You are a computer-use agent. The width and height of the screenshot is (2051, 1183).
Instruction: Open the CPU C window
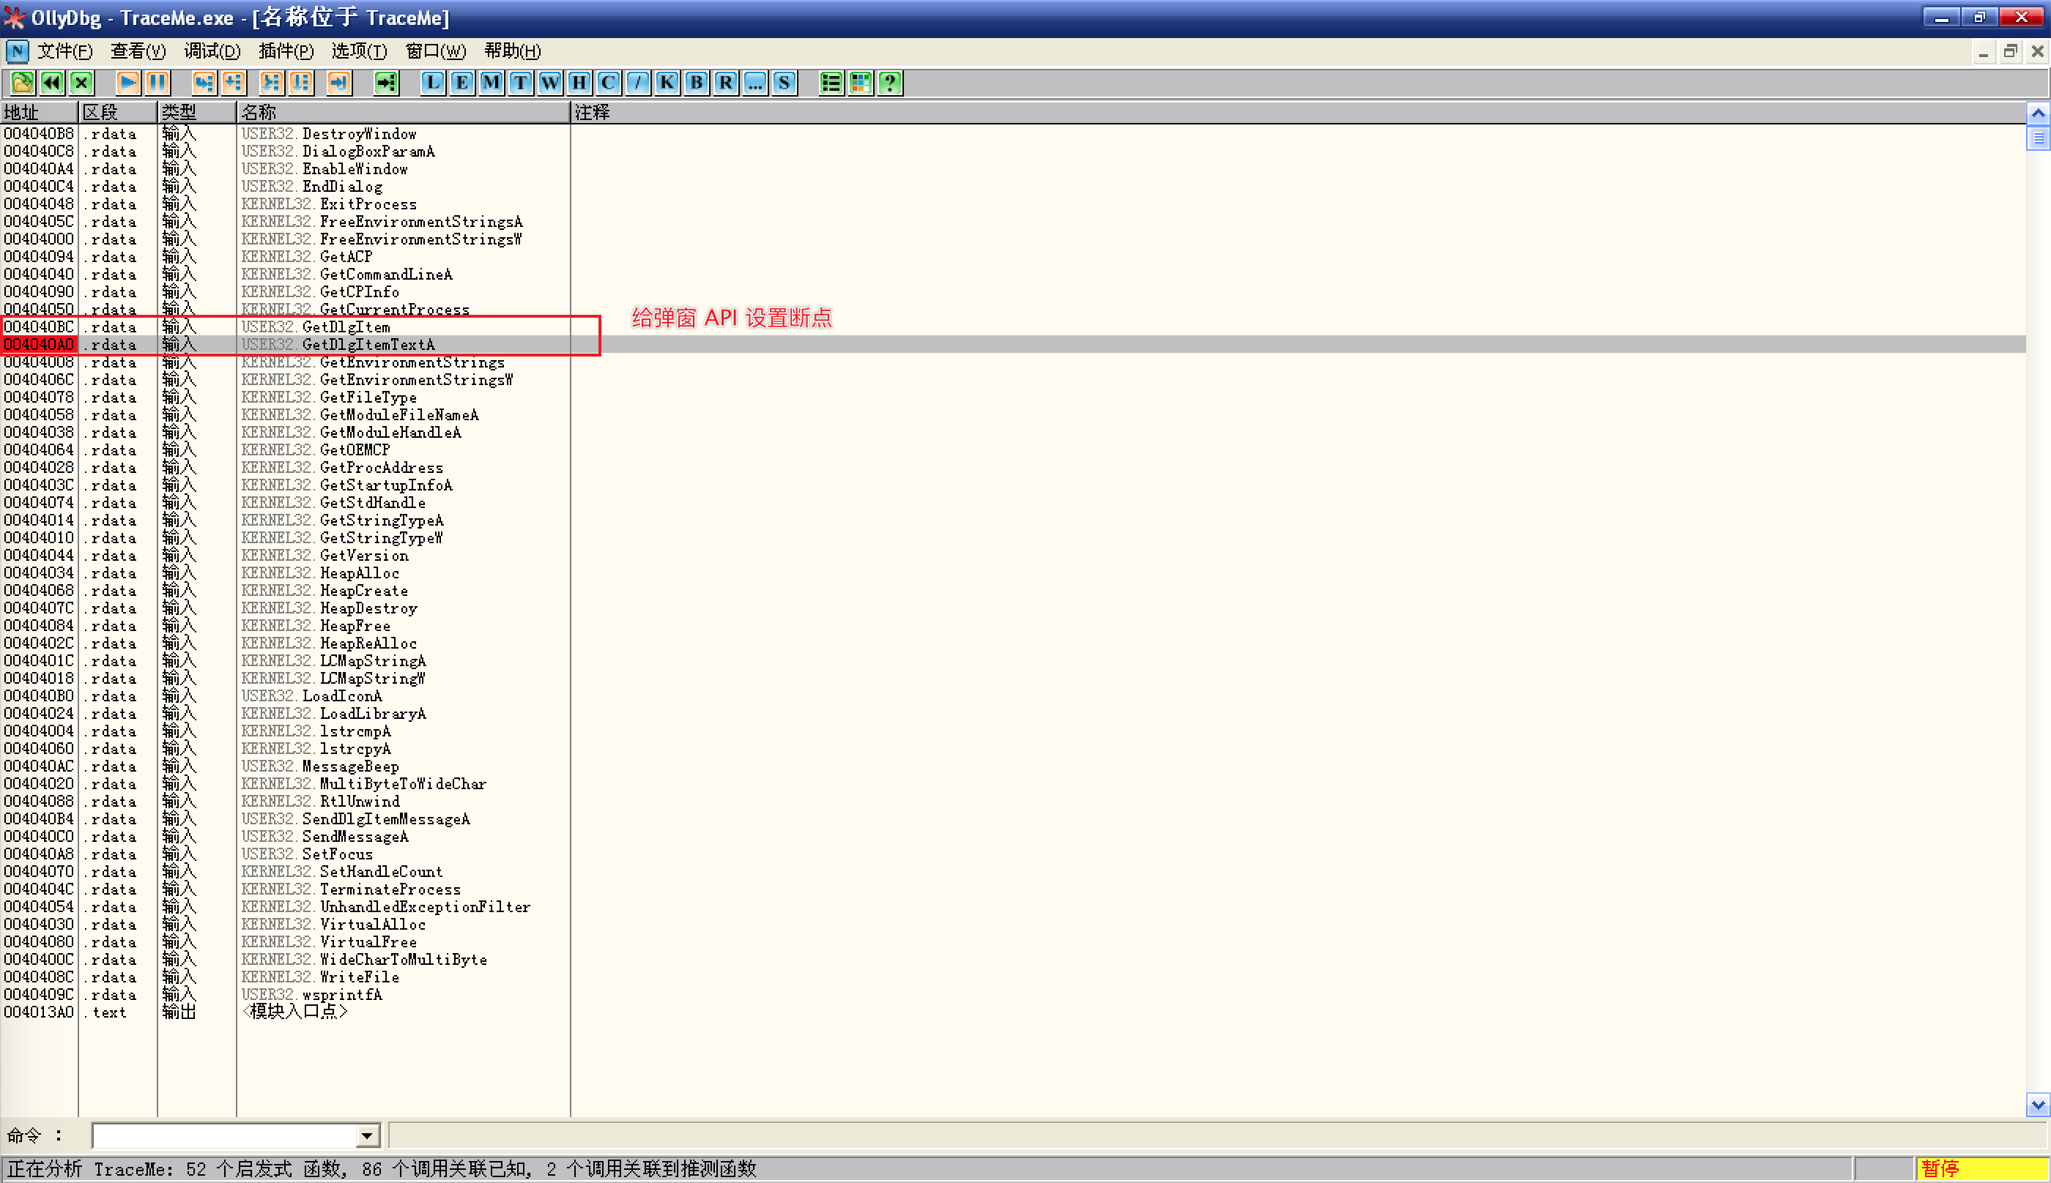(x=608, y=82)
